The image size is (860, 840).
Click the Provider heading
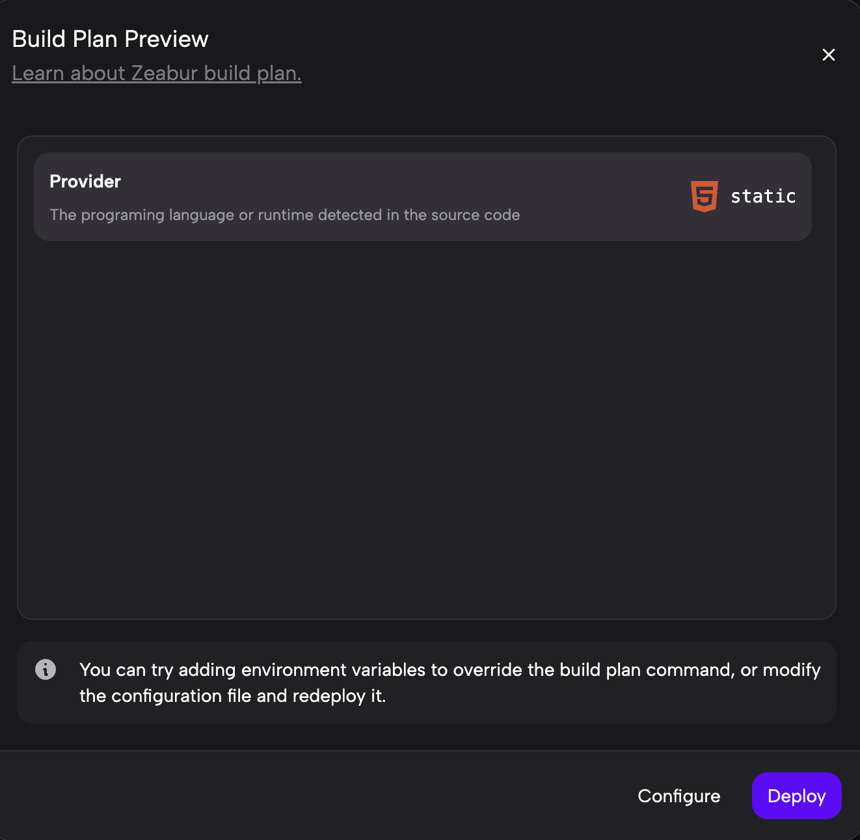coord(85,182)
